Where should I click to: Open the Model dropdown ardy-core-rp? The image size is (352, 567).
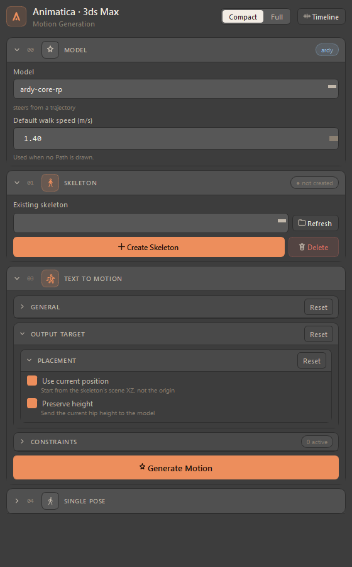[175, 89]
